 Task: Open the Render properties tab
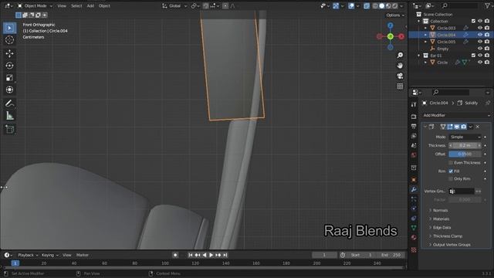pos(414,117)
